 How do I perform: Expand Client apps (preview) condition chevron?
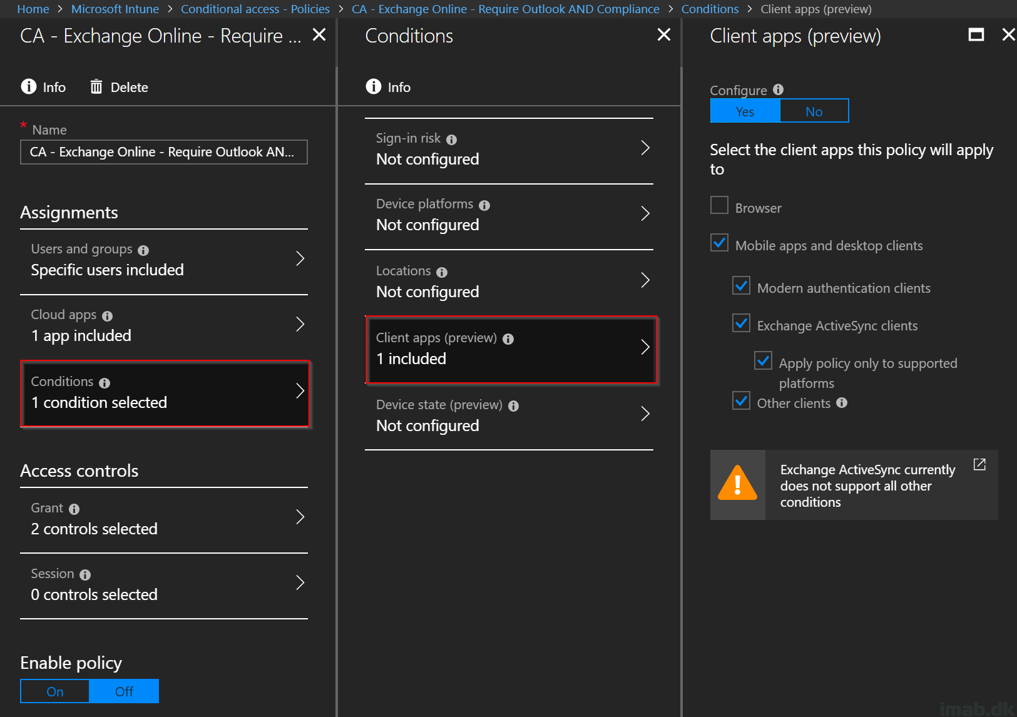click(x=645, y=347)
